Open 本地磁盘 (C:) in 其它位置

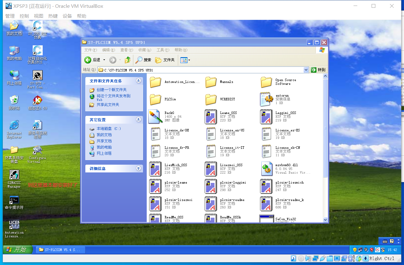109,129
